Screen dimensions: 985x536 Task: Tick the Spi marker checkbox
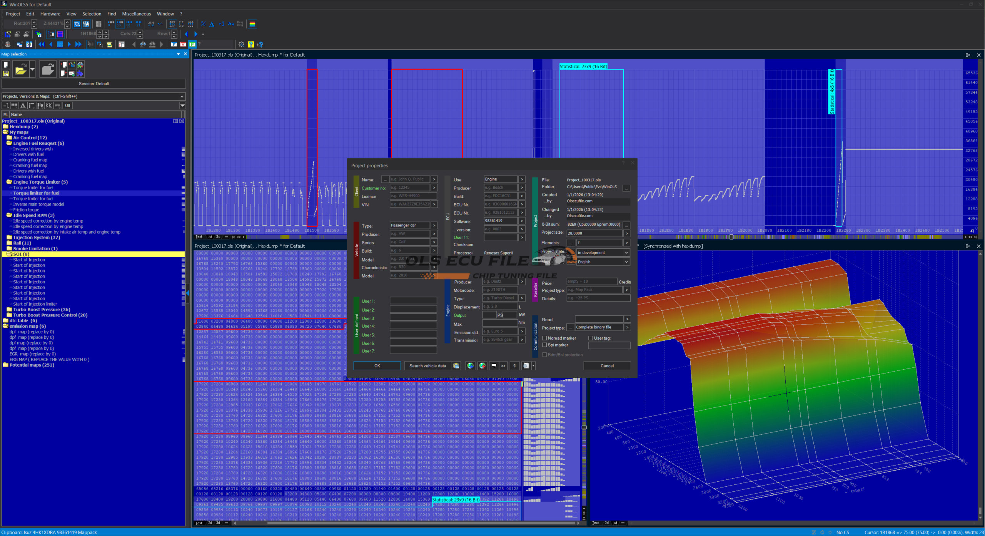(x=544, y=345)
